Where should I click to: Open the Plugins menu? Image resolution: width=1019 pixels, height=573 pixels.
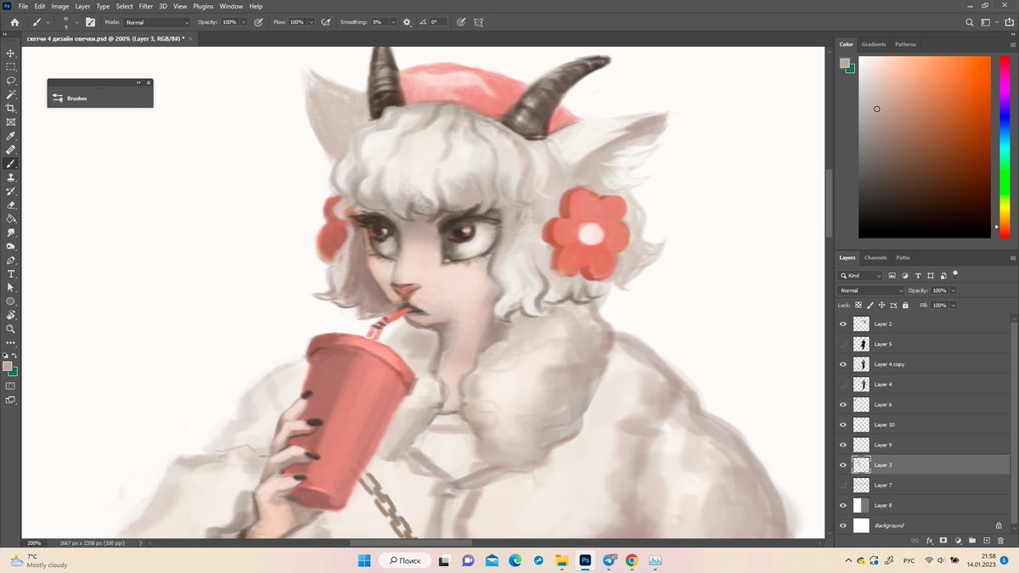click(203, 6)
